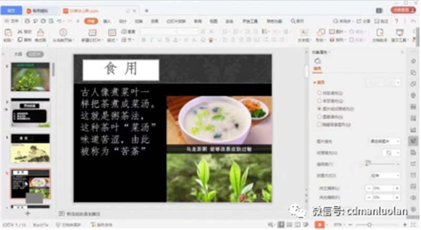Click the format painter (格式刷) icon

pos(40,35)
